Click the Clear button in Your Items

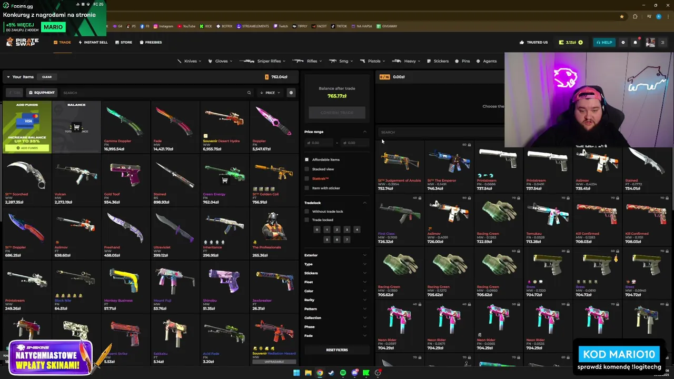(x=47, y=77)
